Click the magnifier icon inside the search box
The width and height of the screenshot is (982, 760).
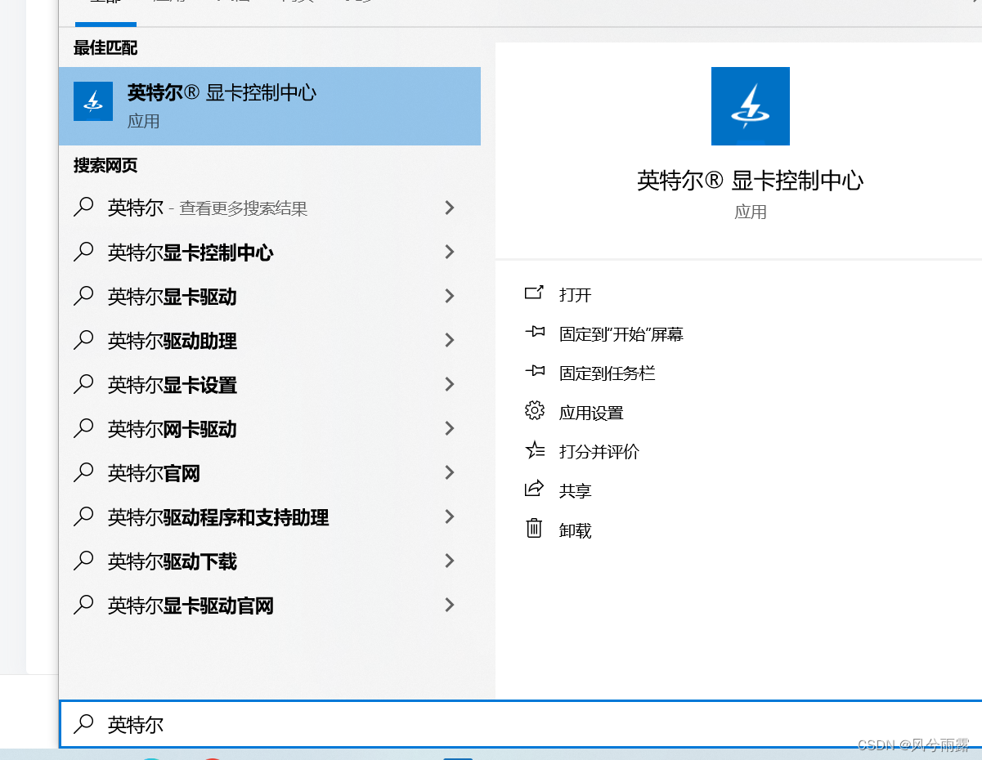(x=83, y=723)
